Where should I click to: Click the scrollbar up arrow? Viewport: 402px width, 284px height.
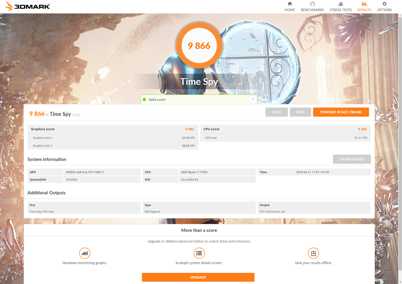(400, 15)
